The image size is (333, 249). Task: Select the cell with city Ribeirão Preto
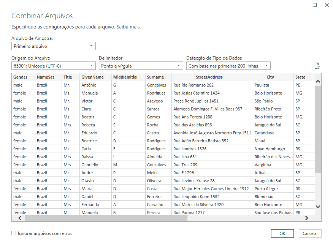(x=273, y=109)
